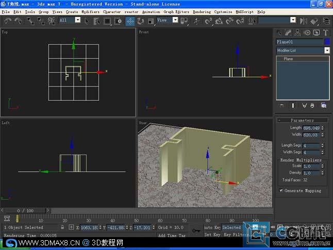Switch to Hierarchy command panel tab

(297, 32)
